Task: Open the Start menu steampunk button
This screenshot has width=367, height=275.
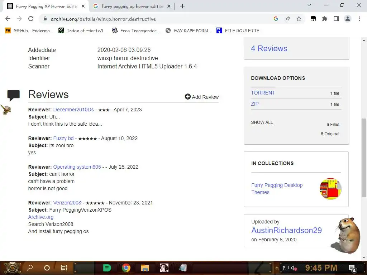Action: pyautogui.click(x=13, y=268)
